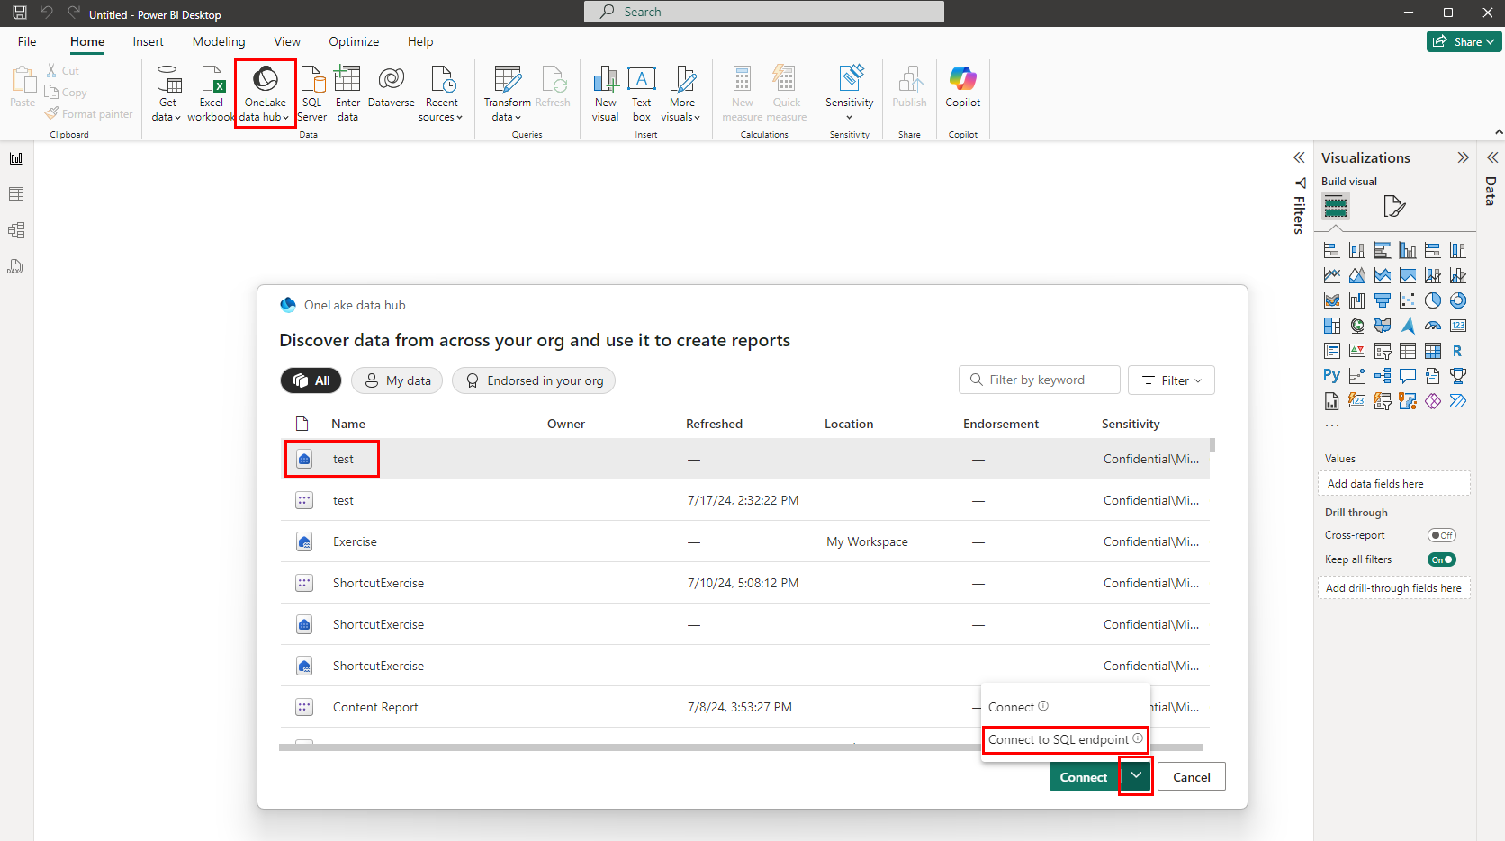This screenshot has height=841, width=1505.
Task: Select the Endorsed in your org filter
Action: pyautogui.click(x=533, y=380)
